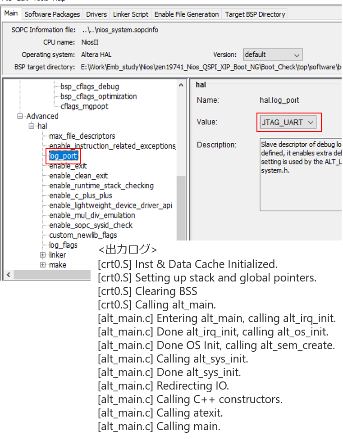Screen dimensions: 343x440
Task: Select enable_lightweight_device_driver_api setting
Action: (x=111, y=205)
